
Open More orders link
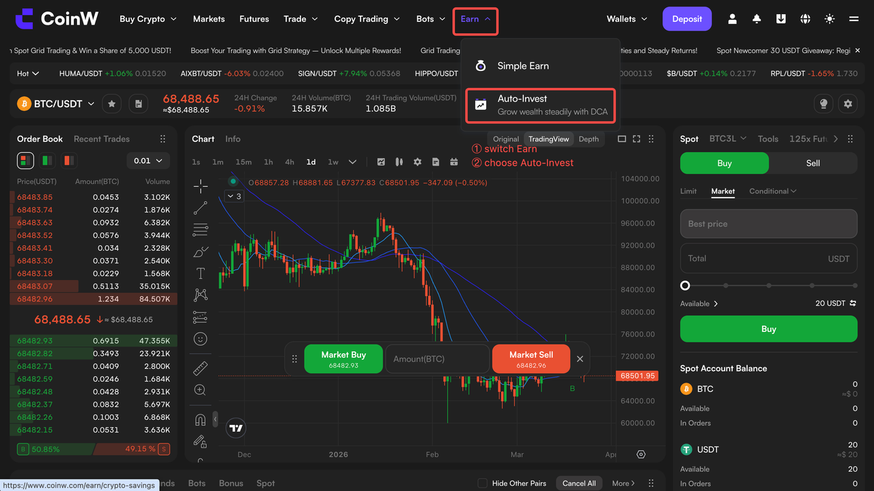[623, 483]
